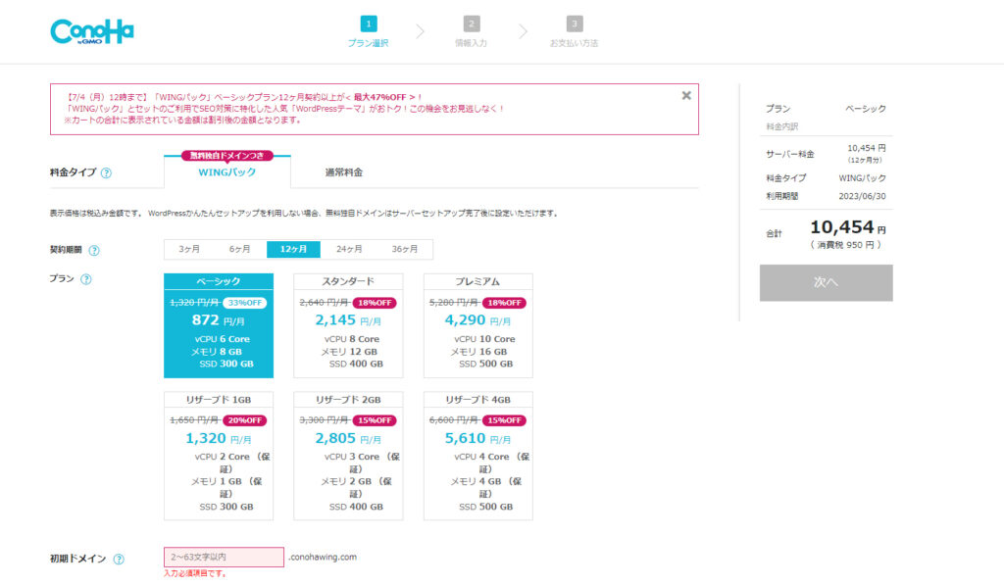Select the WINGパック pricing tab

point(227,171)
